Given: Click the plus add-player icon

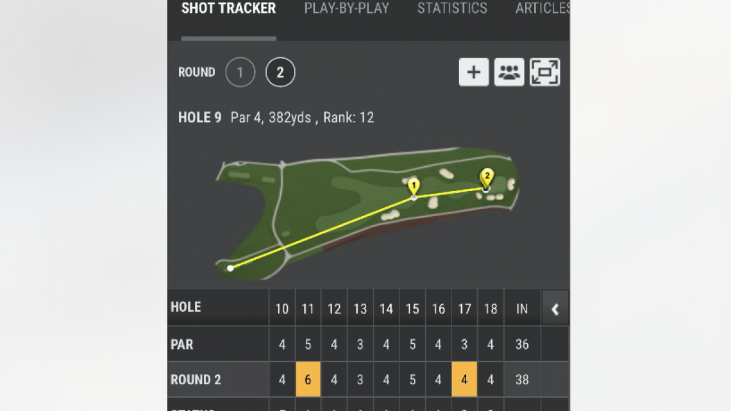Looking at the screenshot, I should coord(474,72).
